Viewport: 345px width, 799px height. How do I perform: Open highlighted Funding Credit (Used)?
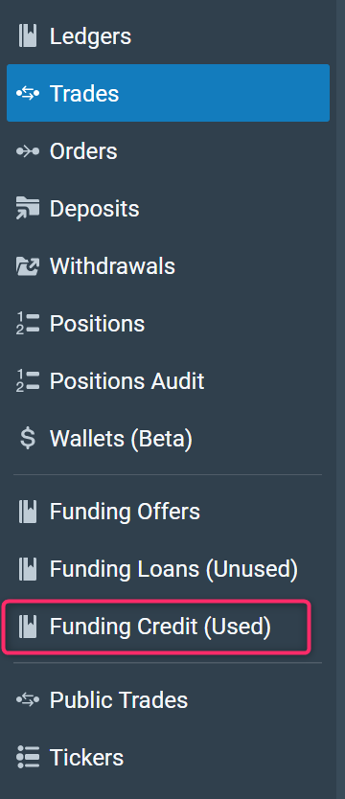156,627
